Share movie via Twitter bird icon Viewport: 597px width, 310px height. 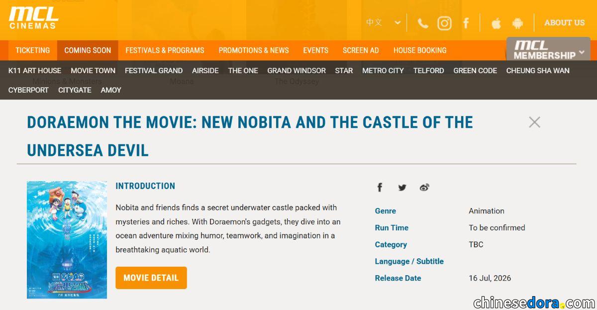[x=402, y=188]
